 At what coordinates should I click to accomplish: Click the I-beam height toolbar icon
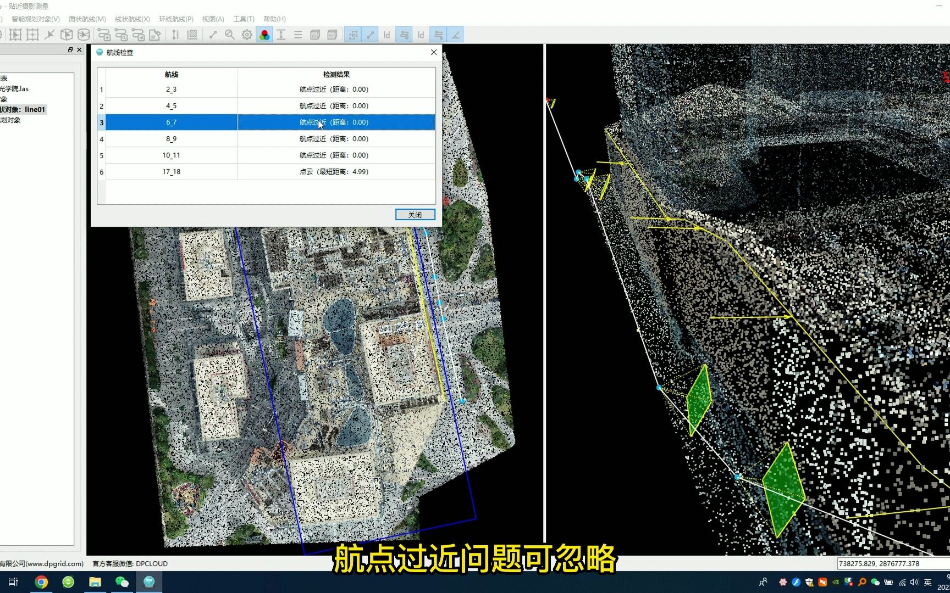(x=281, y=35)
